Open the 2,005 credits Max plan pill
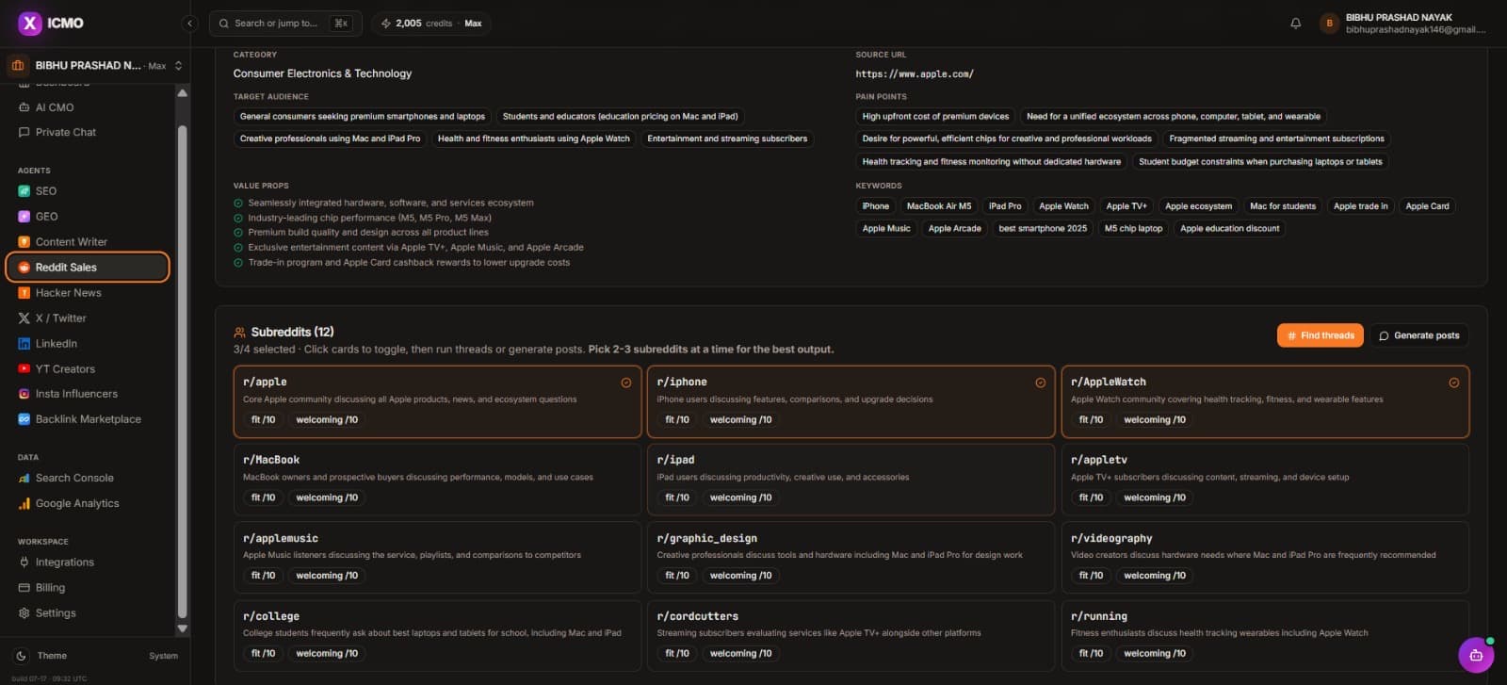The width and height of the screenshot is (1507, 685). (x=431, y=23)
